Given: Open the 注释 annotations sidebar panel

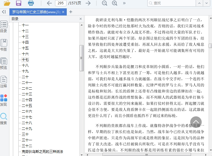Looking at the screenshot, I should 4,82.
